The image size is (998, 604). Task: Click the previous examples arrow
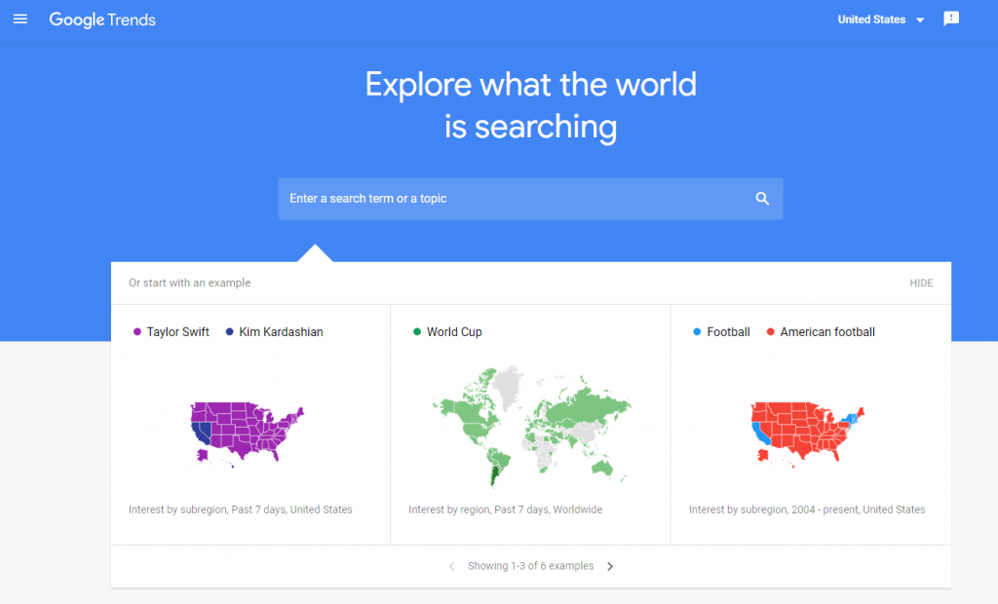click(451, 565)
